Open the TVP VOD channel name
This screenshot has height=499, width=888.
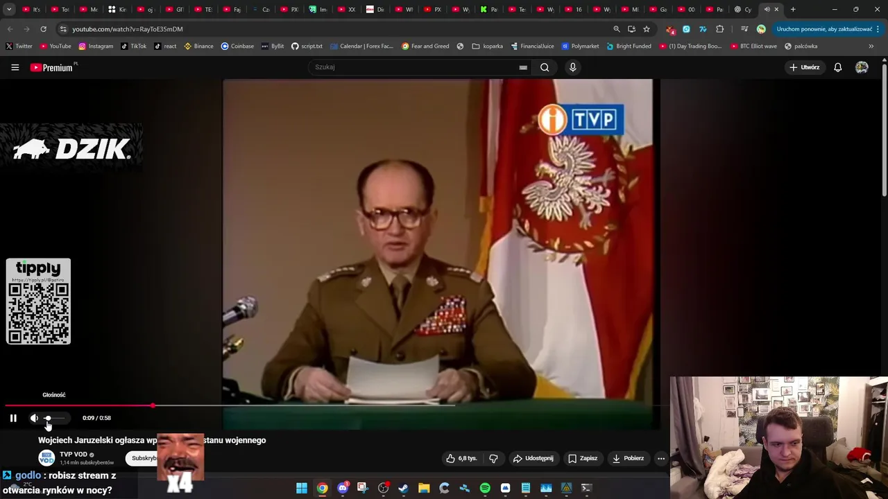click(74, 455)
